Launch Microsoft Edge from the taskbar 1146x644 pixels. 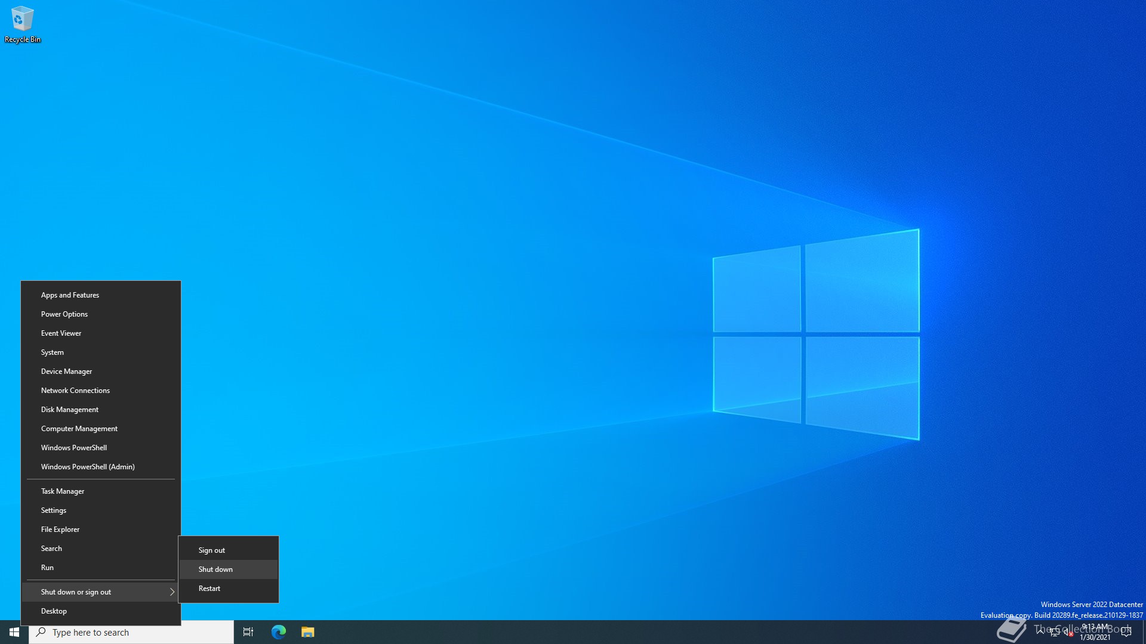point(278,632)
